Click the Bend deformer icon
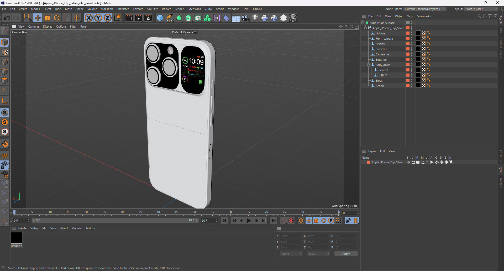 point(226,18)
